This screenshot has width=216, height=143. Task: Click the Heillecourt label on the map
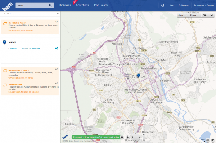click(x=148, y=132)
